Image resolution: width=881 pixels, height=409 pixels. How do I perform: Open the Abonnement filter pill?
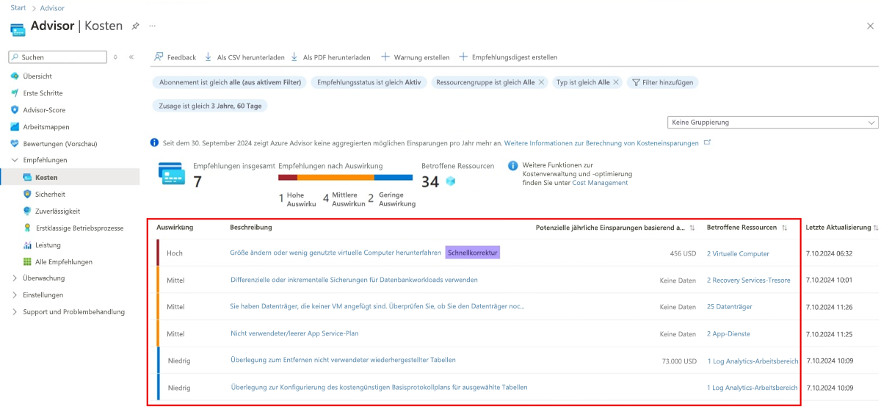[x=230, y=83]
